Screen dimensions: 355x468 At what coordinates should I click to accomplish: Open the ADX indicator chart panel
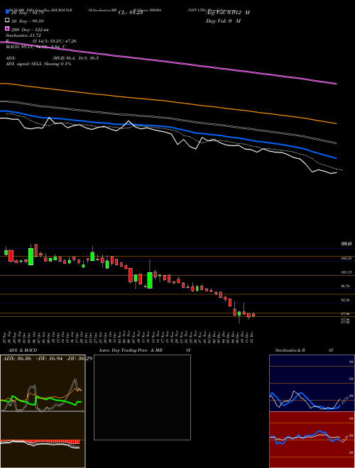coord(43,383)
